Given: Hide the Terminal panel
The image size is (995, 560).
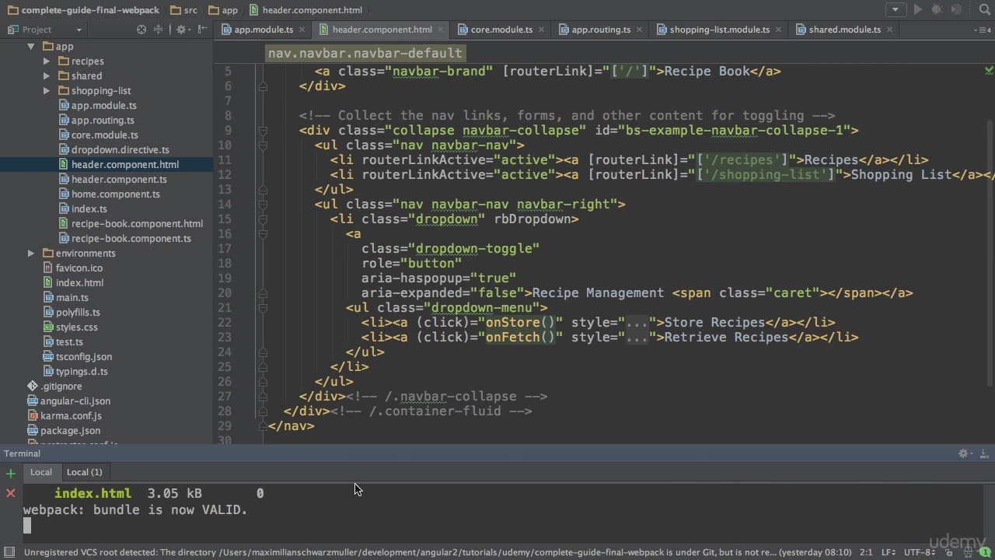Looking at the screenshot, I should 983,453.
